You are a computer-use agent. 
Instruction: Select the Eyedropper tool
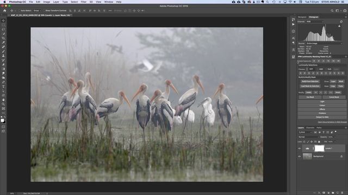(3, 42)
